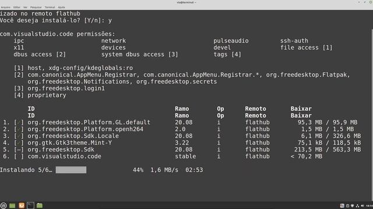373x209 pixels.
Task: Open the network connections tray icon
Action: pos(357,206)
